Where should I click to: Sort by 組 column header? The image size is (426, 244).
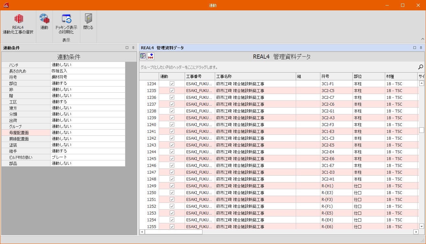[308, 76]
